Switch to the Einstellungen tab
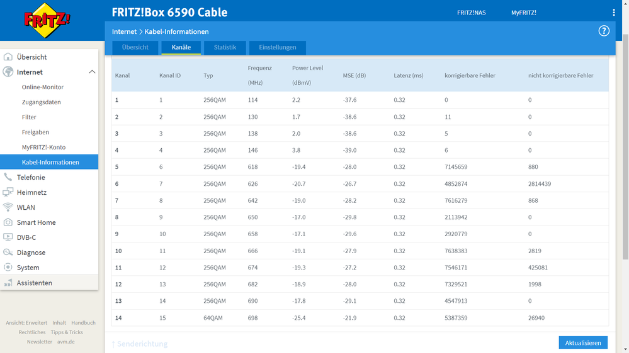 pyautogui.click(x=277, y=48)
